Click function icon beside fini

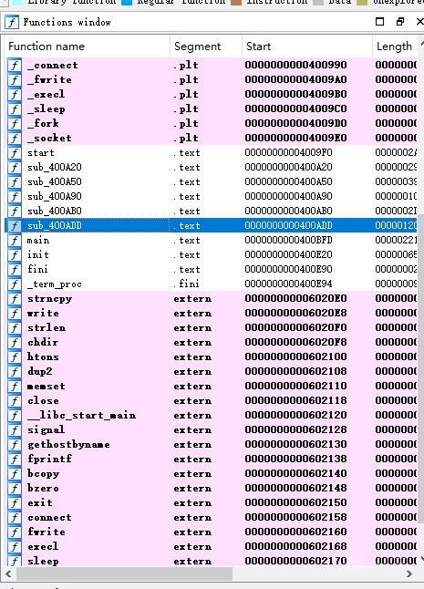[x=15, y=269]
